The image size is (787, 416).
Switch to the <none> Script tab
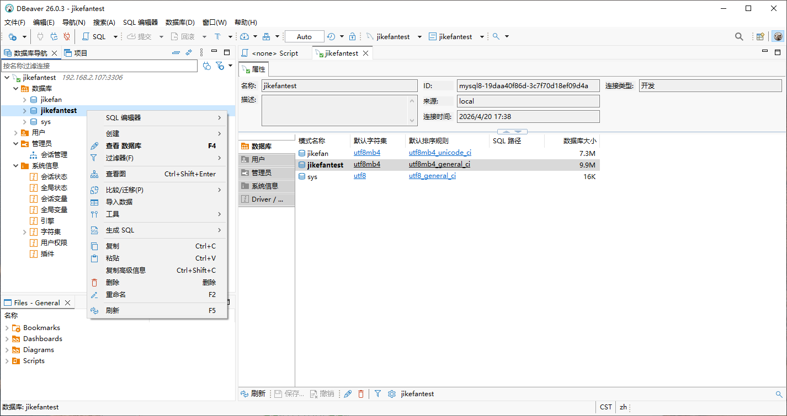point(274,53)
